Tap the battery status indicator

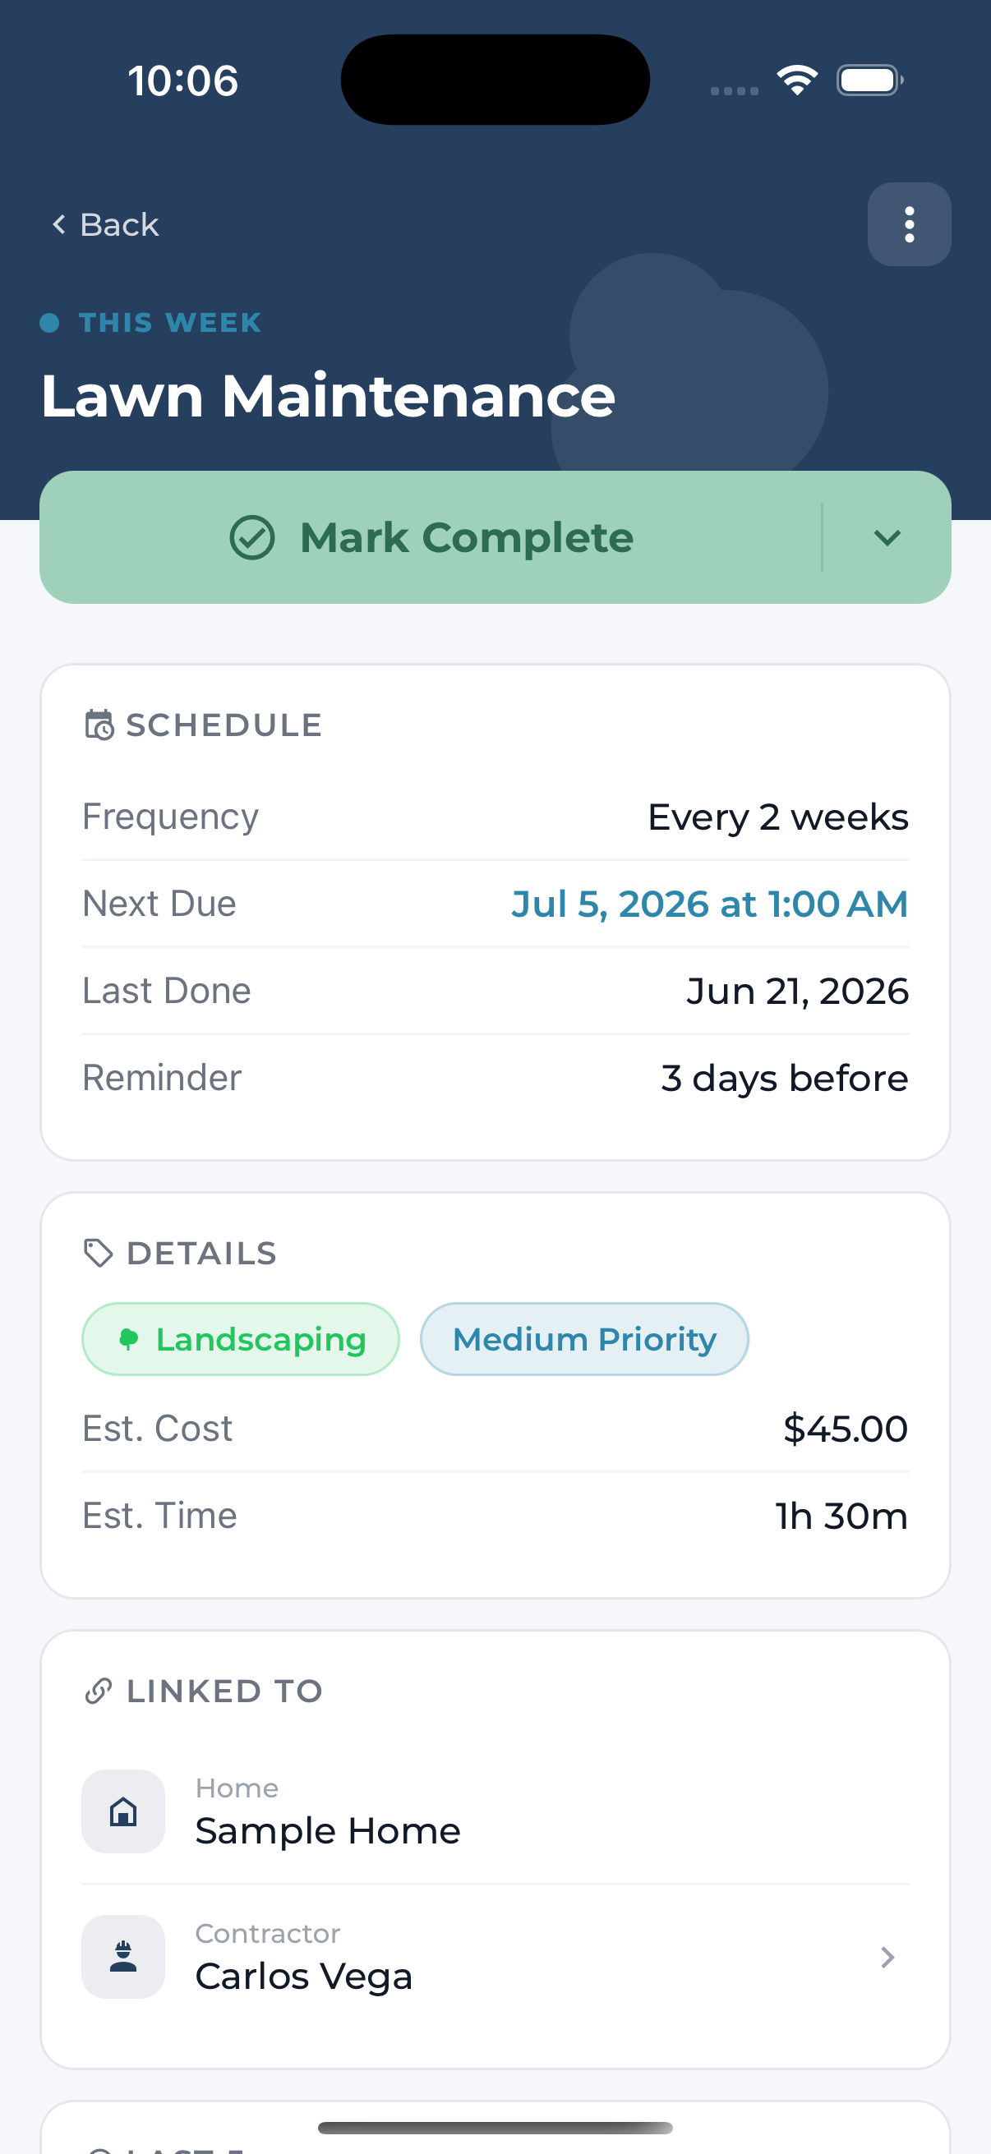pyautogui.click(x=869, y=81)
